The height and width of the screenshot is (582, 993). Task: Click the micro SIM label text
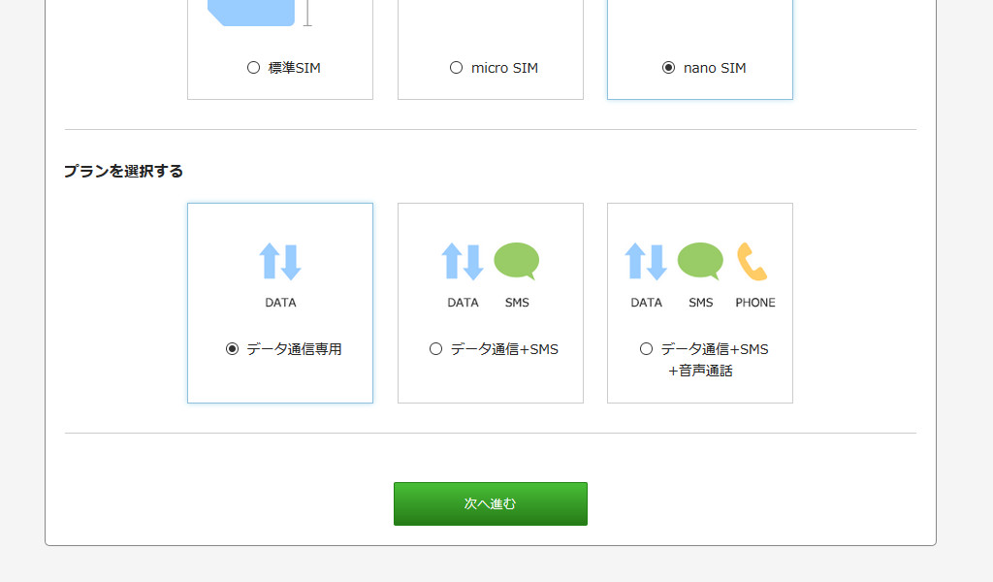point(504,68)
